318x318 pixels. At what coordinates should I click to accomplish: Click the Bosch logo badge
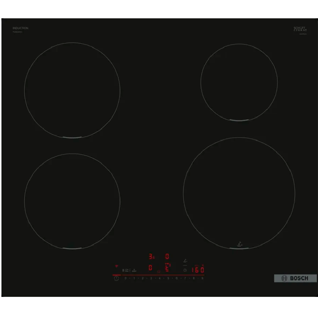pyautogui.click(x=295, y=278)
